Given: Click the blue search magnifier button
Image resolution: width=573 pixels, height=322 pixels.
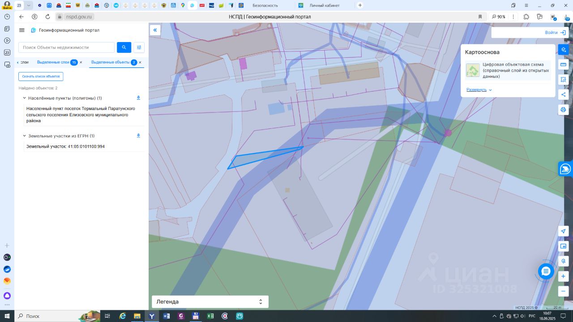Looking at the screenshot, I should pyautogui.click(x=124, y=47).
